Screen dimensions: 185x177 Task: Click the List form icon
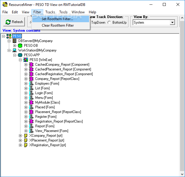coord(31,88)
